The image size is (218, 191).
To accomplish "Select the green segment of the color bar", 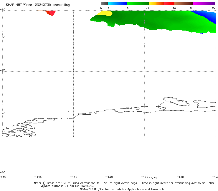I will click(138, 4).
